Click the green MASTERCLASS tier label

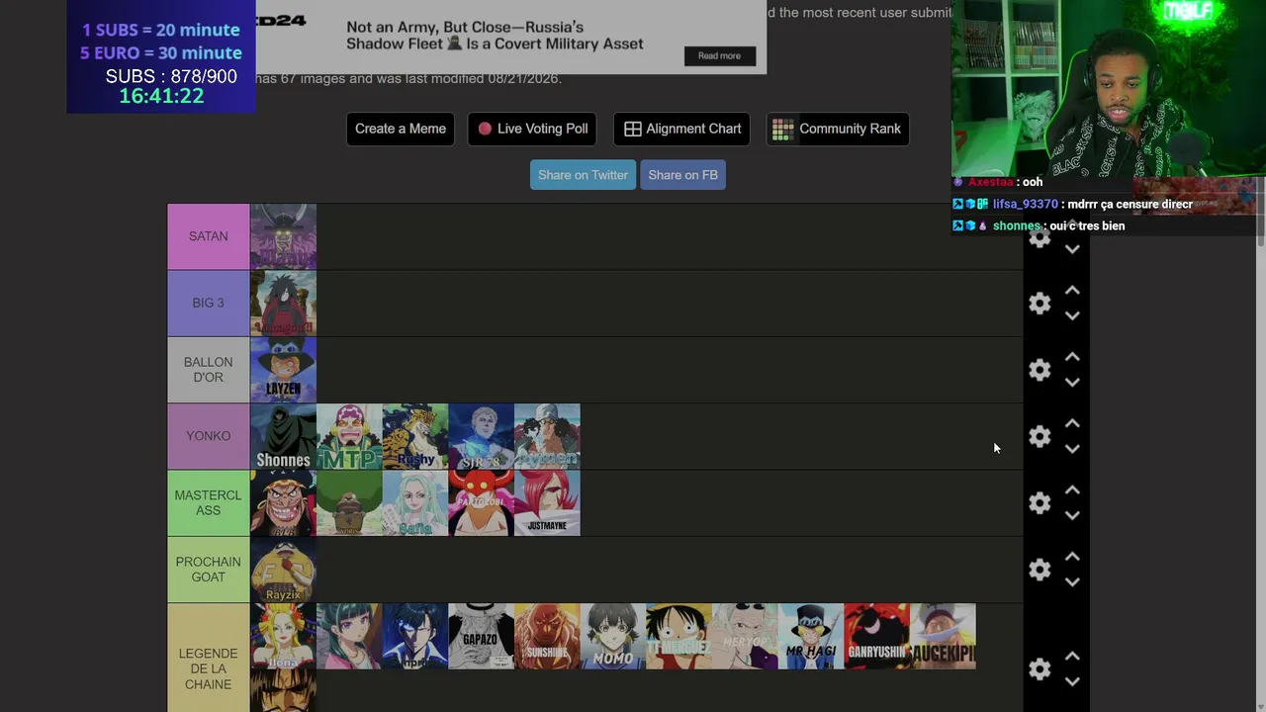(x=209, y=502)
